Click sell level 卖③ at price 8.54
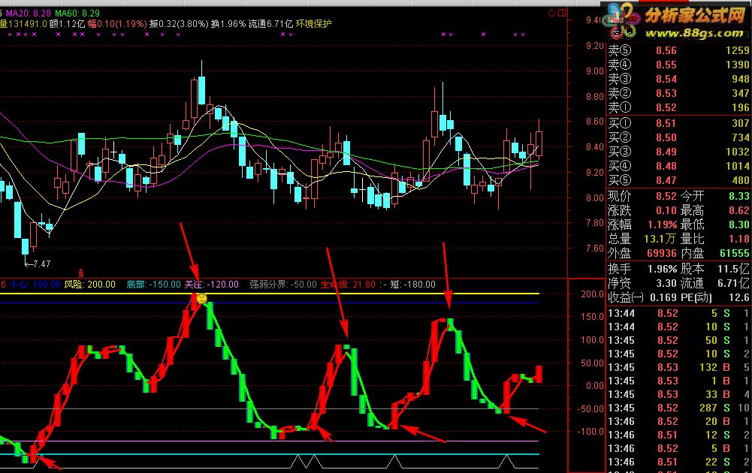The image size is (752, 473). click(678, 79)
